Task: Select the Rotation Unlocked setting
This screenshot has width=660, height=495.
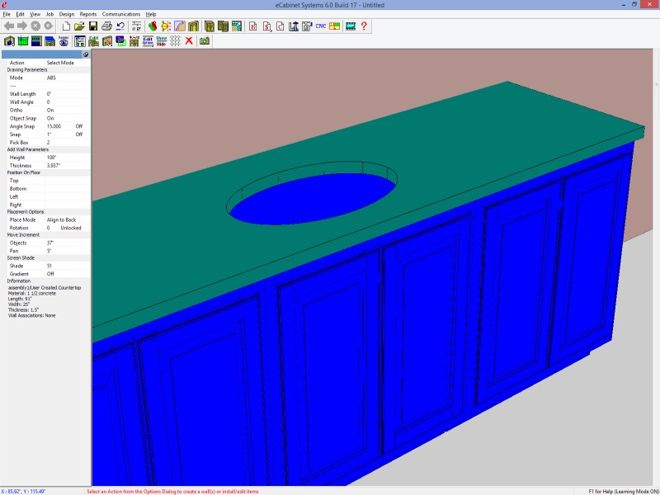Action: coord(70,228)
